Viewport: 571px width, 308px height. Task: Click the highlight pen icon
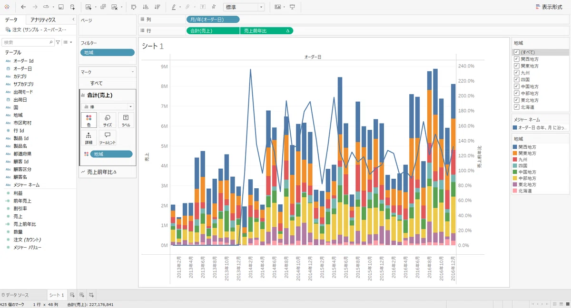click(x=174, y=7)
